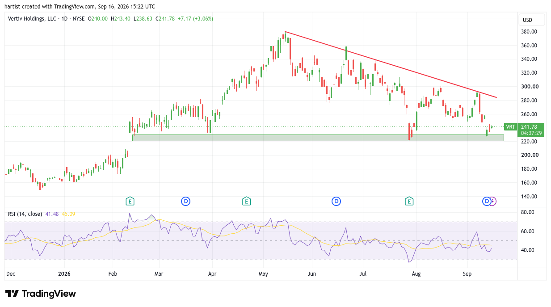Click the yellow RSI average value 45.09
The image size is (551, 307).
pyautogui.click(x=68, y=214)
